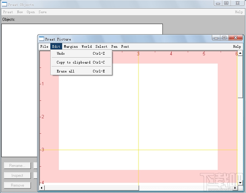Open the File menu in Praat Picture

pos(44,46)
